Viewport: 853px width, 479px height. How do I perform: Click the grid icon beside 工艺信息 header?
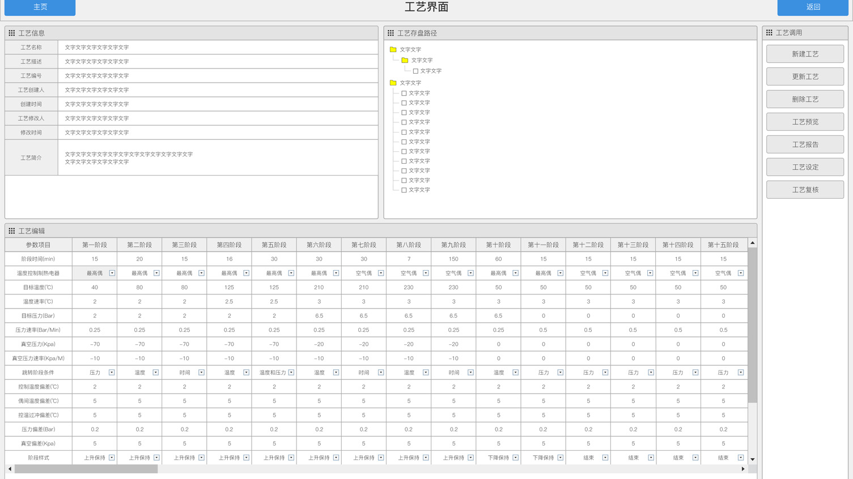pyautogui.click(x=12, y=33)
